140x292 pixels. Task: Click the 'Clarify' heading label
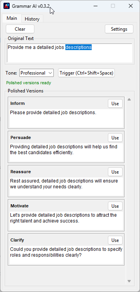[17, 240]
